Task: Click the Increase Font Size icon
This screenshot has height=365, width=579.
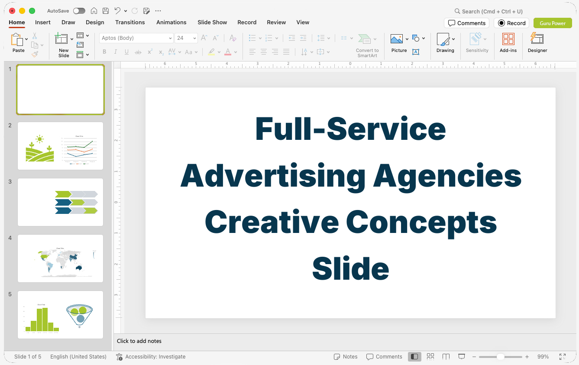Action: [x=204, y=38]
